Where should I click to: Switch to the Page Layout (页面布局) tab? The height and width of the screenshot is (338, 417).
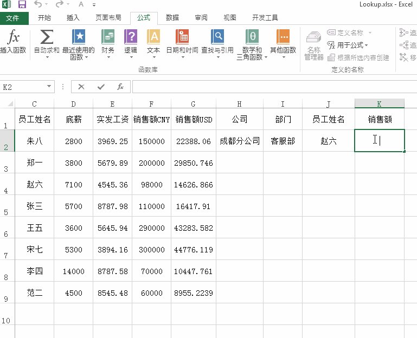(108, 18)
